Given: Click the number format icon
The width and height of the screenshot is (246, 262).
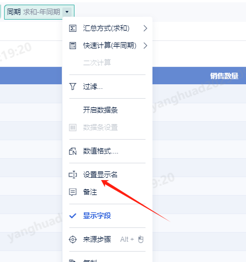Looking at the screenshot, I should coord(73,151).
